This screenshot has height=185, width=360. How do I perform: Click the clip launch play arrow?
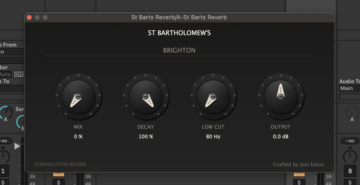(x=17, y=146)
